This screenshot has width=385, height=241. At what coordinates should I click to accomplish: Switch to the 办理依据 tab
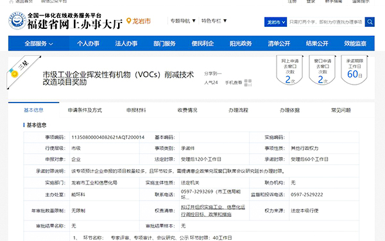(290, 110)
